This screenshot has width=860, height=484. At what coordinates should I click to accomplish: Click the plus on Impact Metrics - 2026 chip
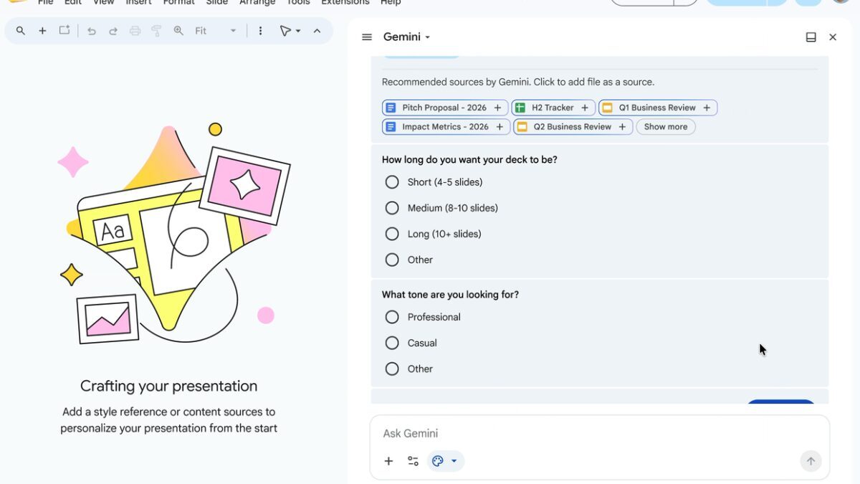pos(500,127)
